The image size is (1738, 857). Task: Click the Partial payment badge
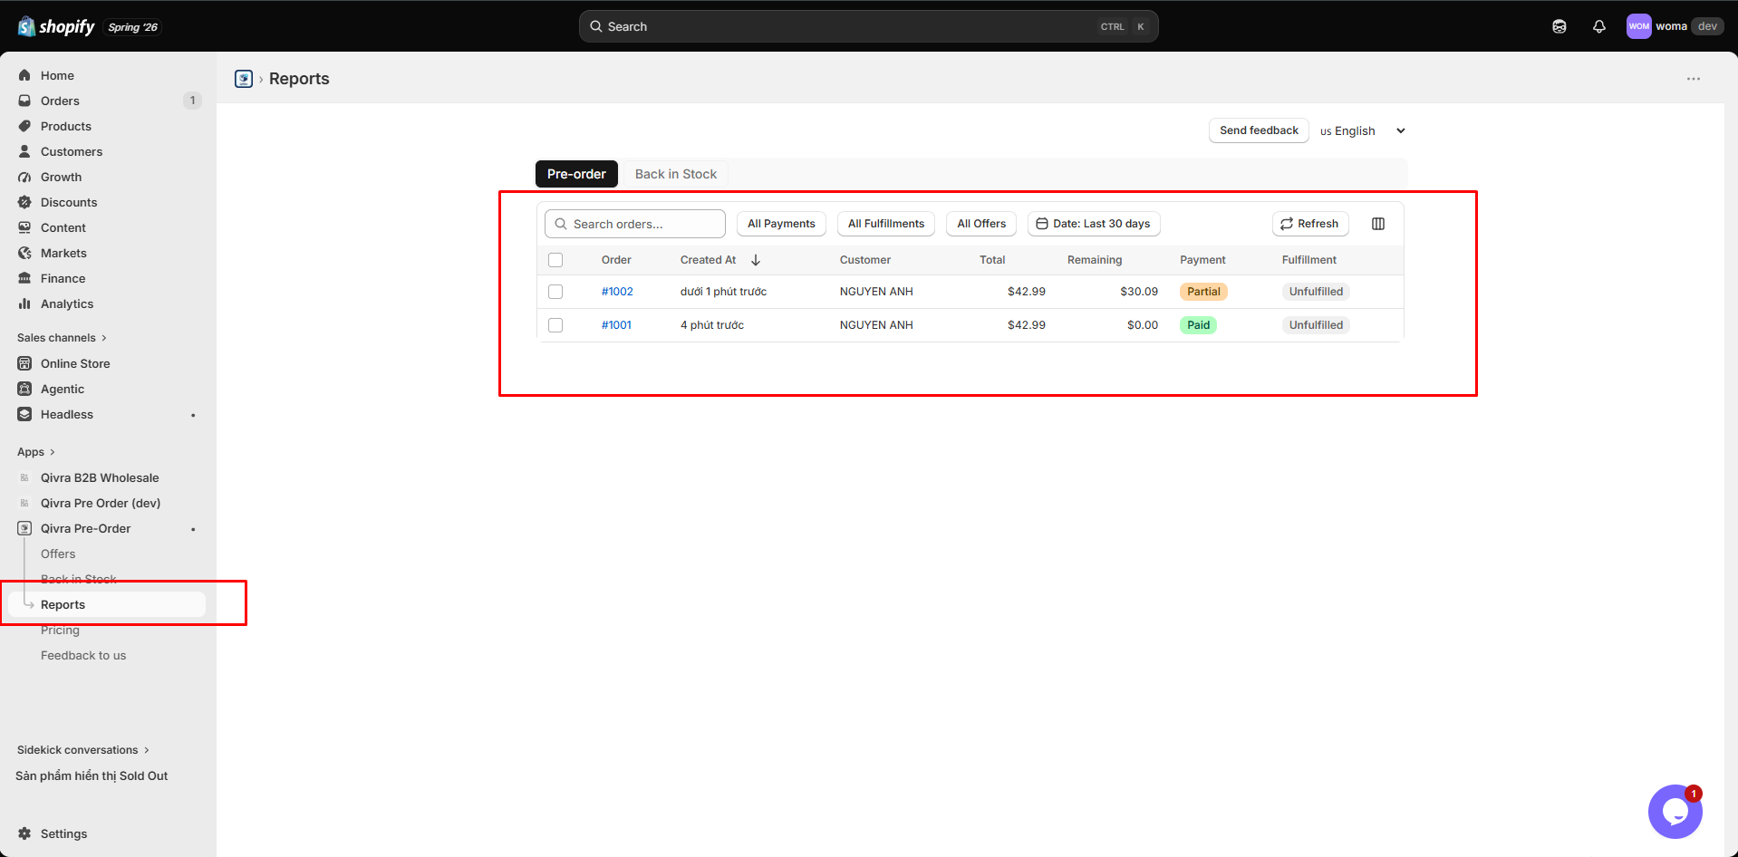pos(1203,292)
